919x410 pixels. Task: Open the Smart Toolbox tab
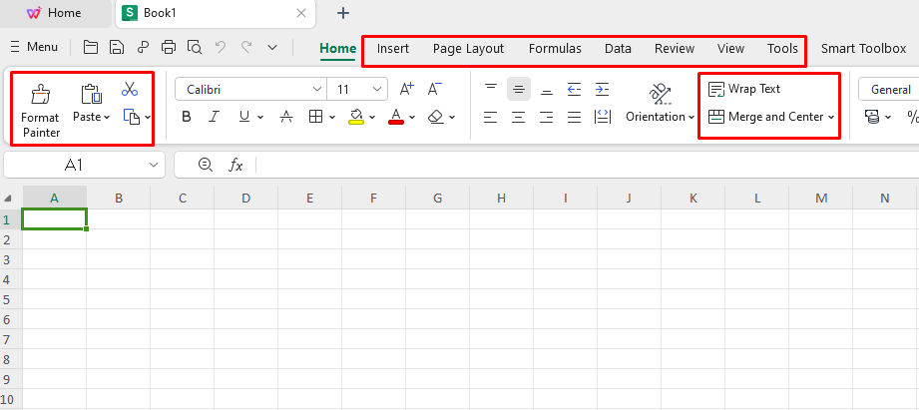(863, 49)
